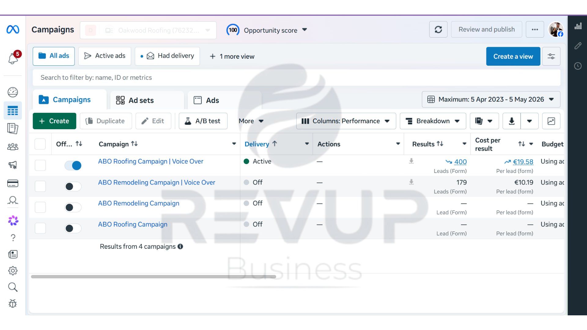Open the view customization sliders icon
This screenshot has height=330, width=587.
click(x=551, y=57)
